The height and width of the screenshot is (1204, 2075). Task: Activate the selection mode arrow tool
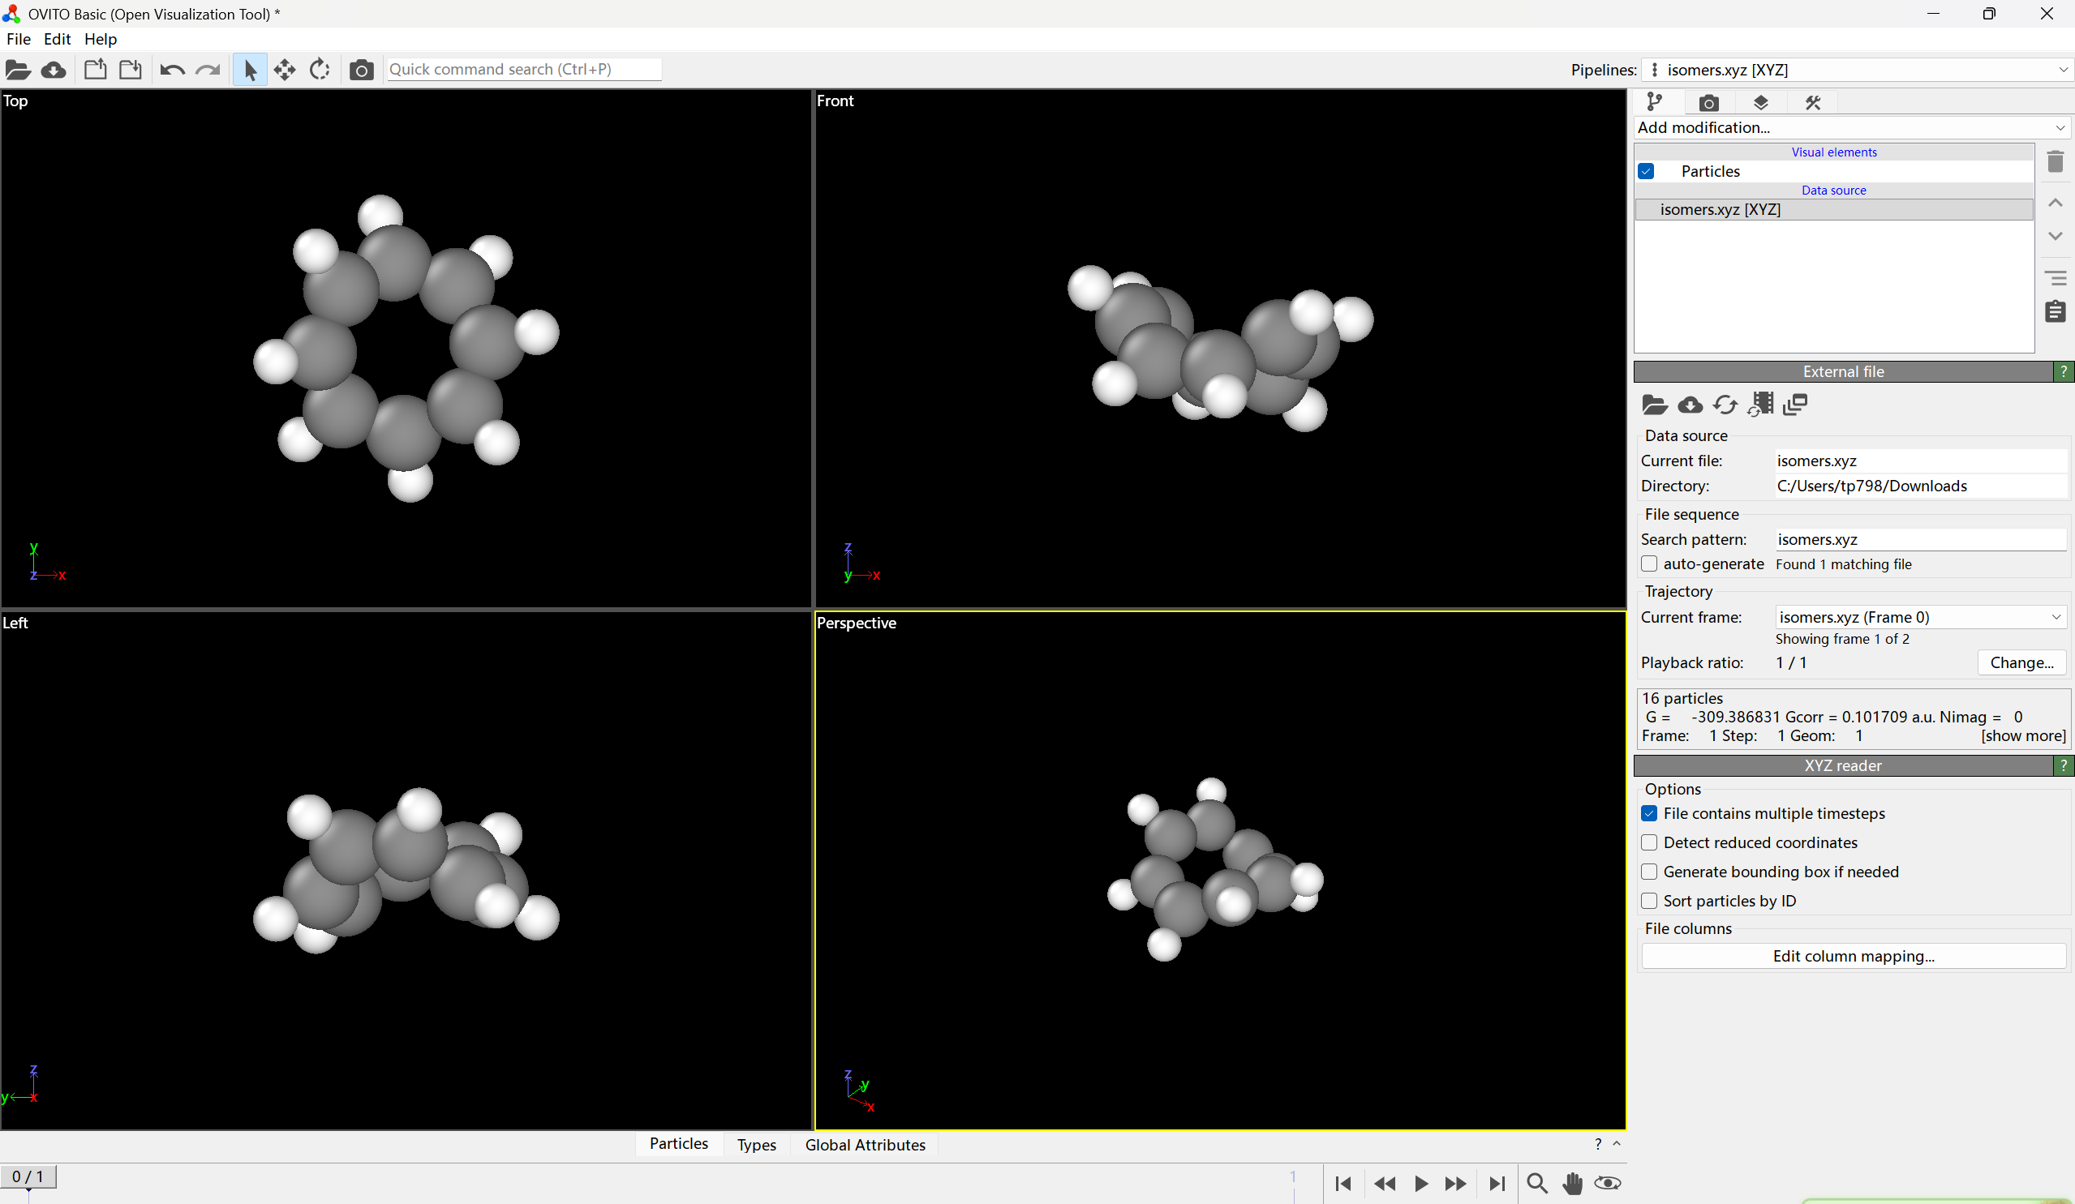(x=251, y=70)
